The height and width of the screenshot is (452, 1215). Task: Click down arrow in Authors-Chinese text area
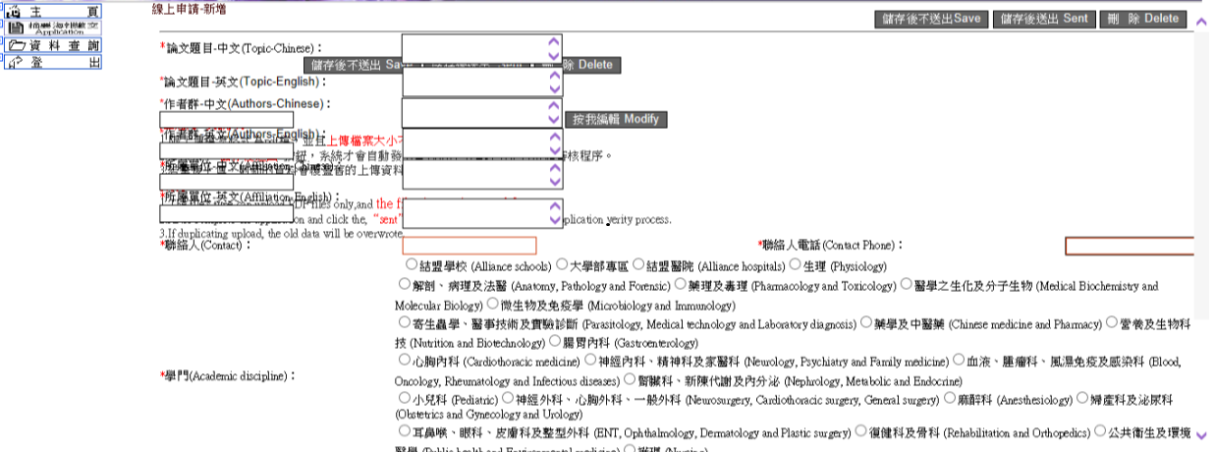click(x=554, y=120)
